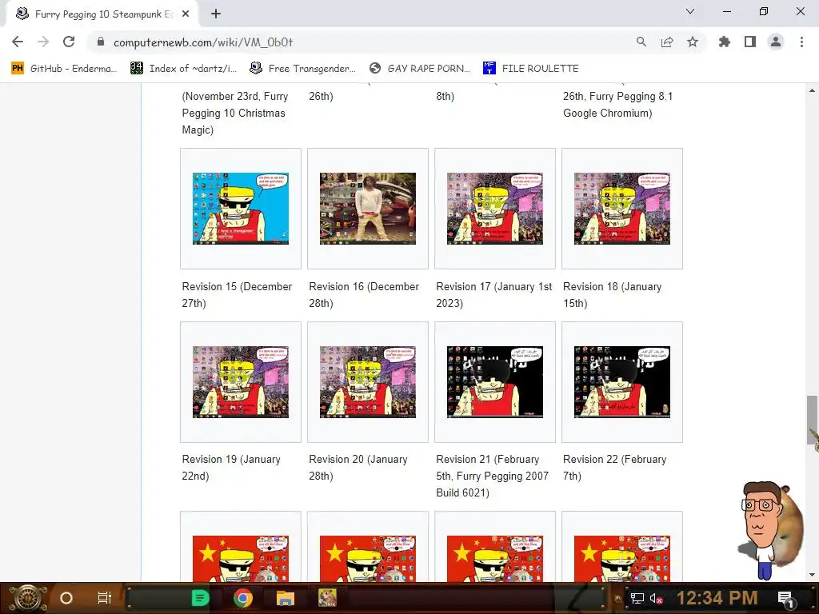
Task: Open the Revision 15 thumbnail image
Action: (x=240, y=209)
